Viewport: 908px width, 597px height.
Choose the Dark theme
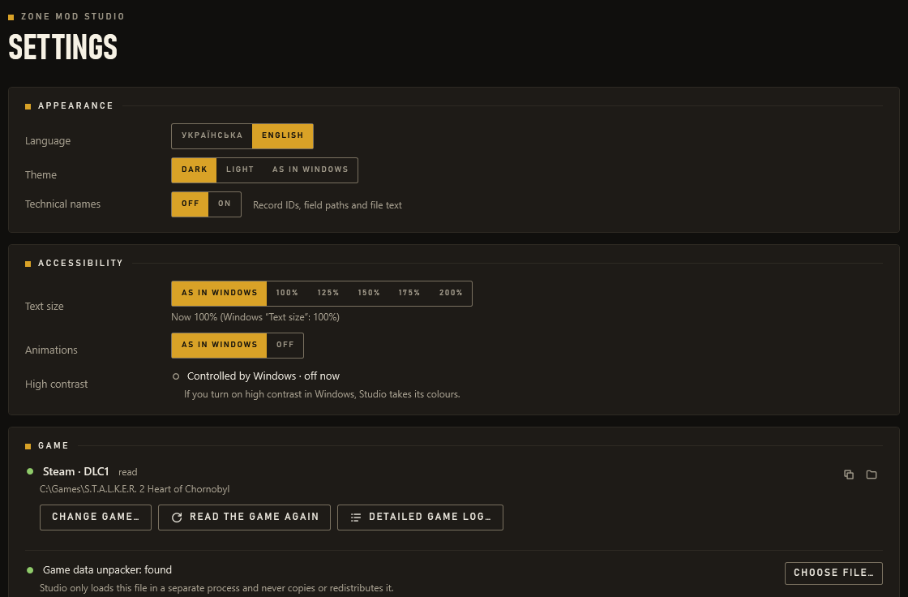tap(194, 170)
